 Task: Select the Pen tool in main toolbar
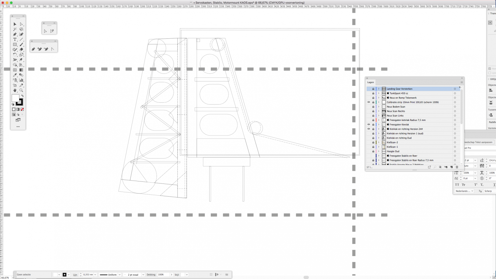[15, 34]
